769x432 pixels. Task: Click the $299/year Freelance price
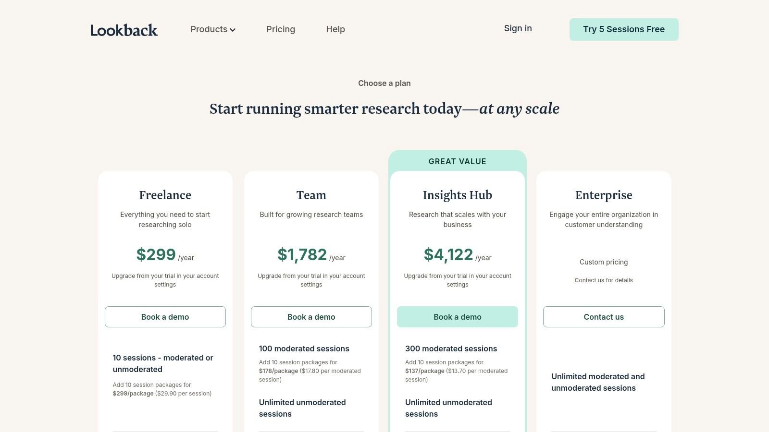(x=165, y=255)
